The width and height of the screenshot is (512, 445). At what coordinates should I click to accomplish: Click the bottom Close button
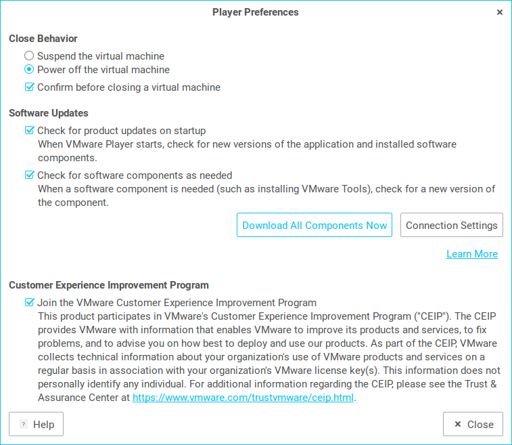[473, 424]
